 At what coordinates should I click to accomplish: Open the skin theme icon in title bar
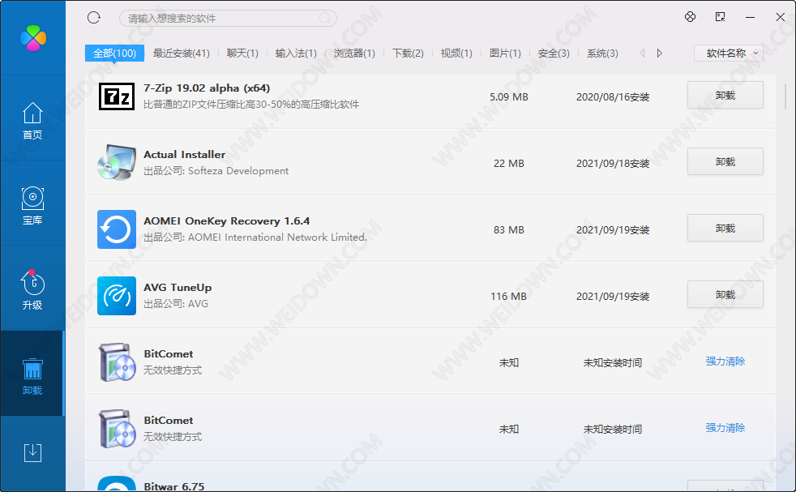[x=690, y=17]
